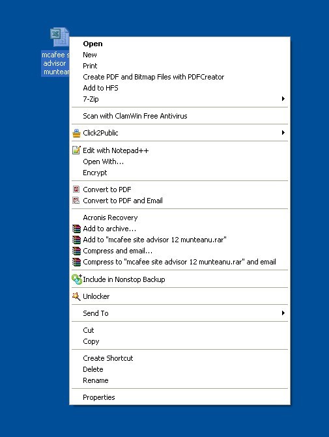Select Include in Nonstop Backup

[x=180, y=279]
